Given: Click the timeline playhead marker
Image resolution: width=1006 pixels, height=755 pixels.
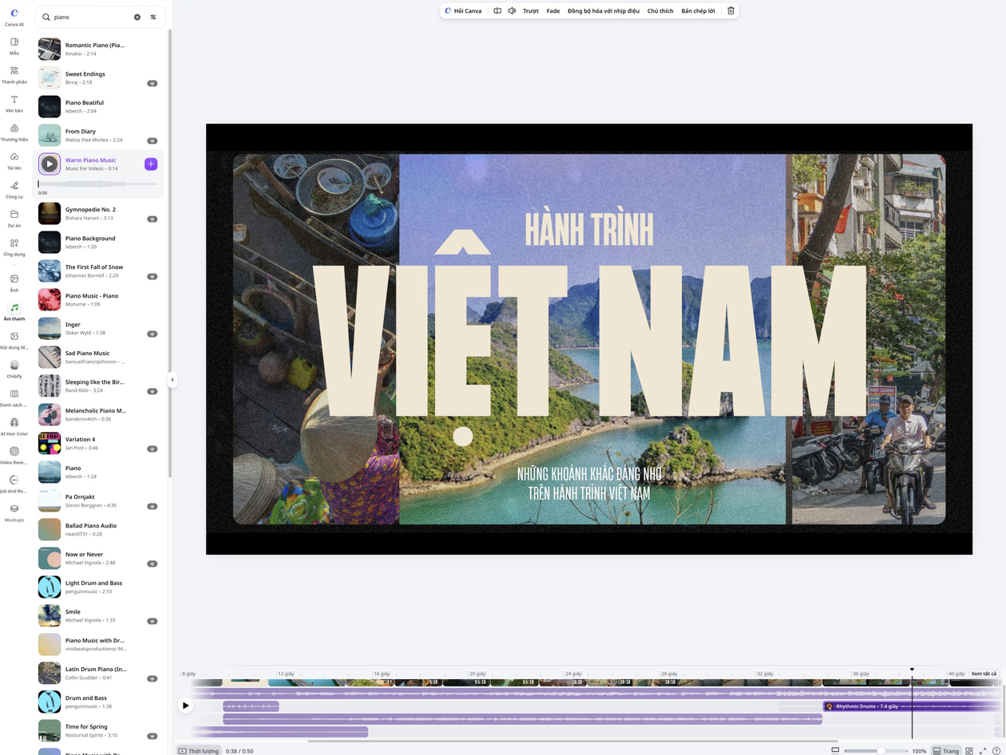Looking at the screenshot, I should (912, 670).
